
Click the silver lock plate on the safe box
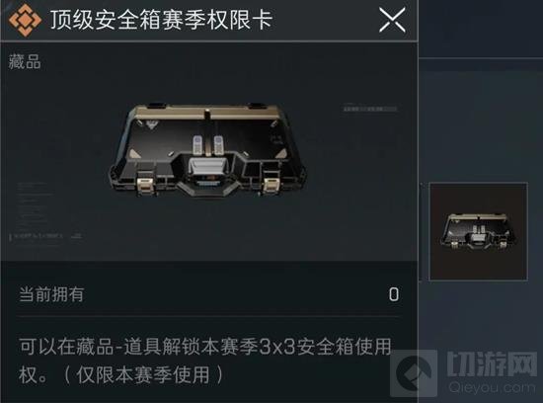pyautogui.click(x=207, y=167)
